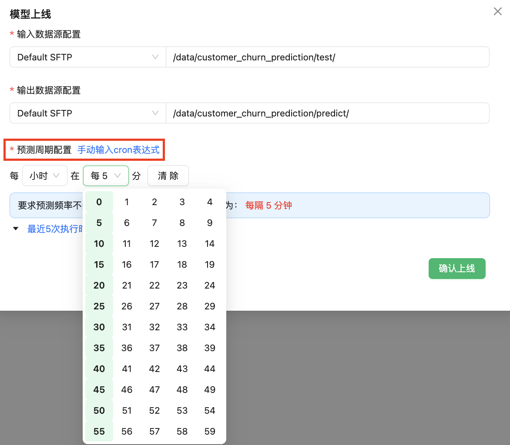Select minute 59 in the dropdown list

(210, 431)
